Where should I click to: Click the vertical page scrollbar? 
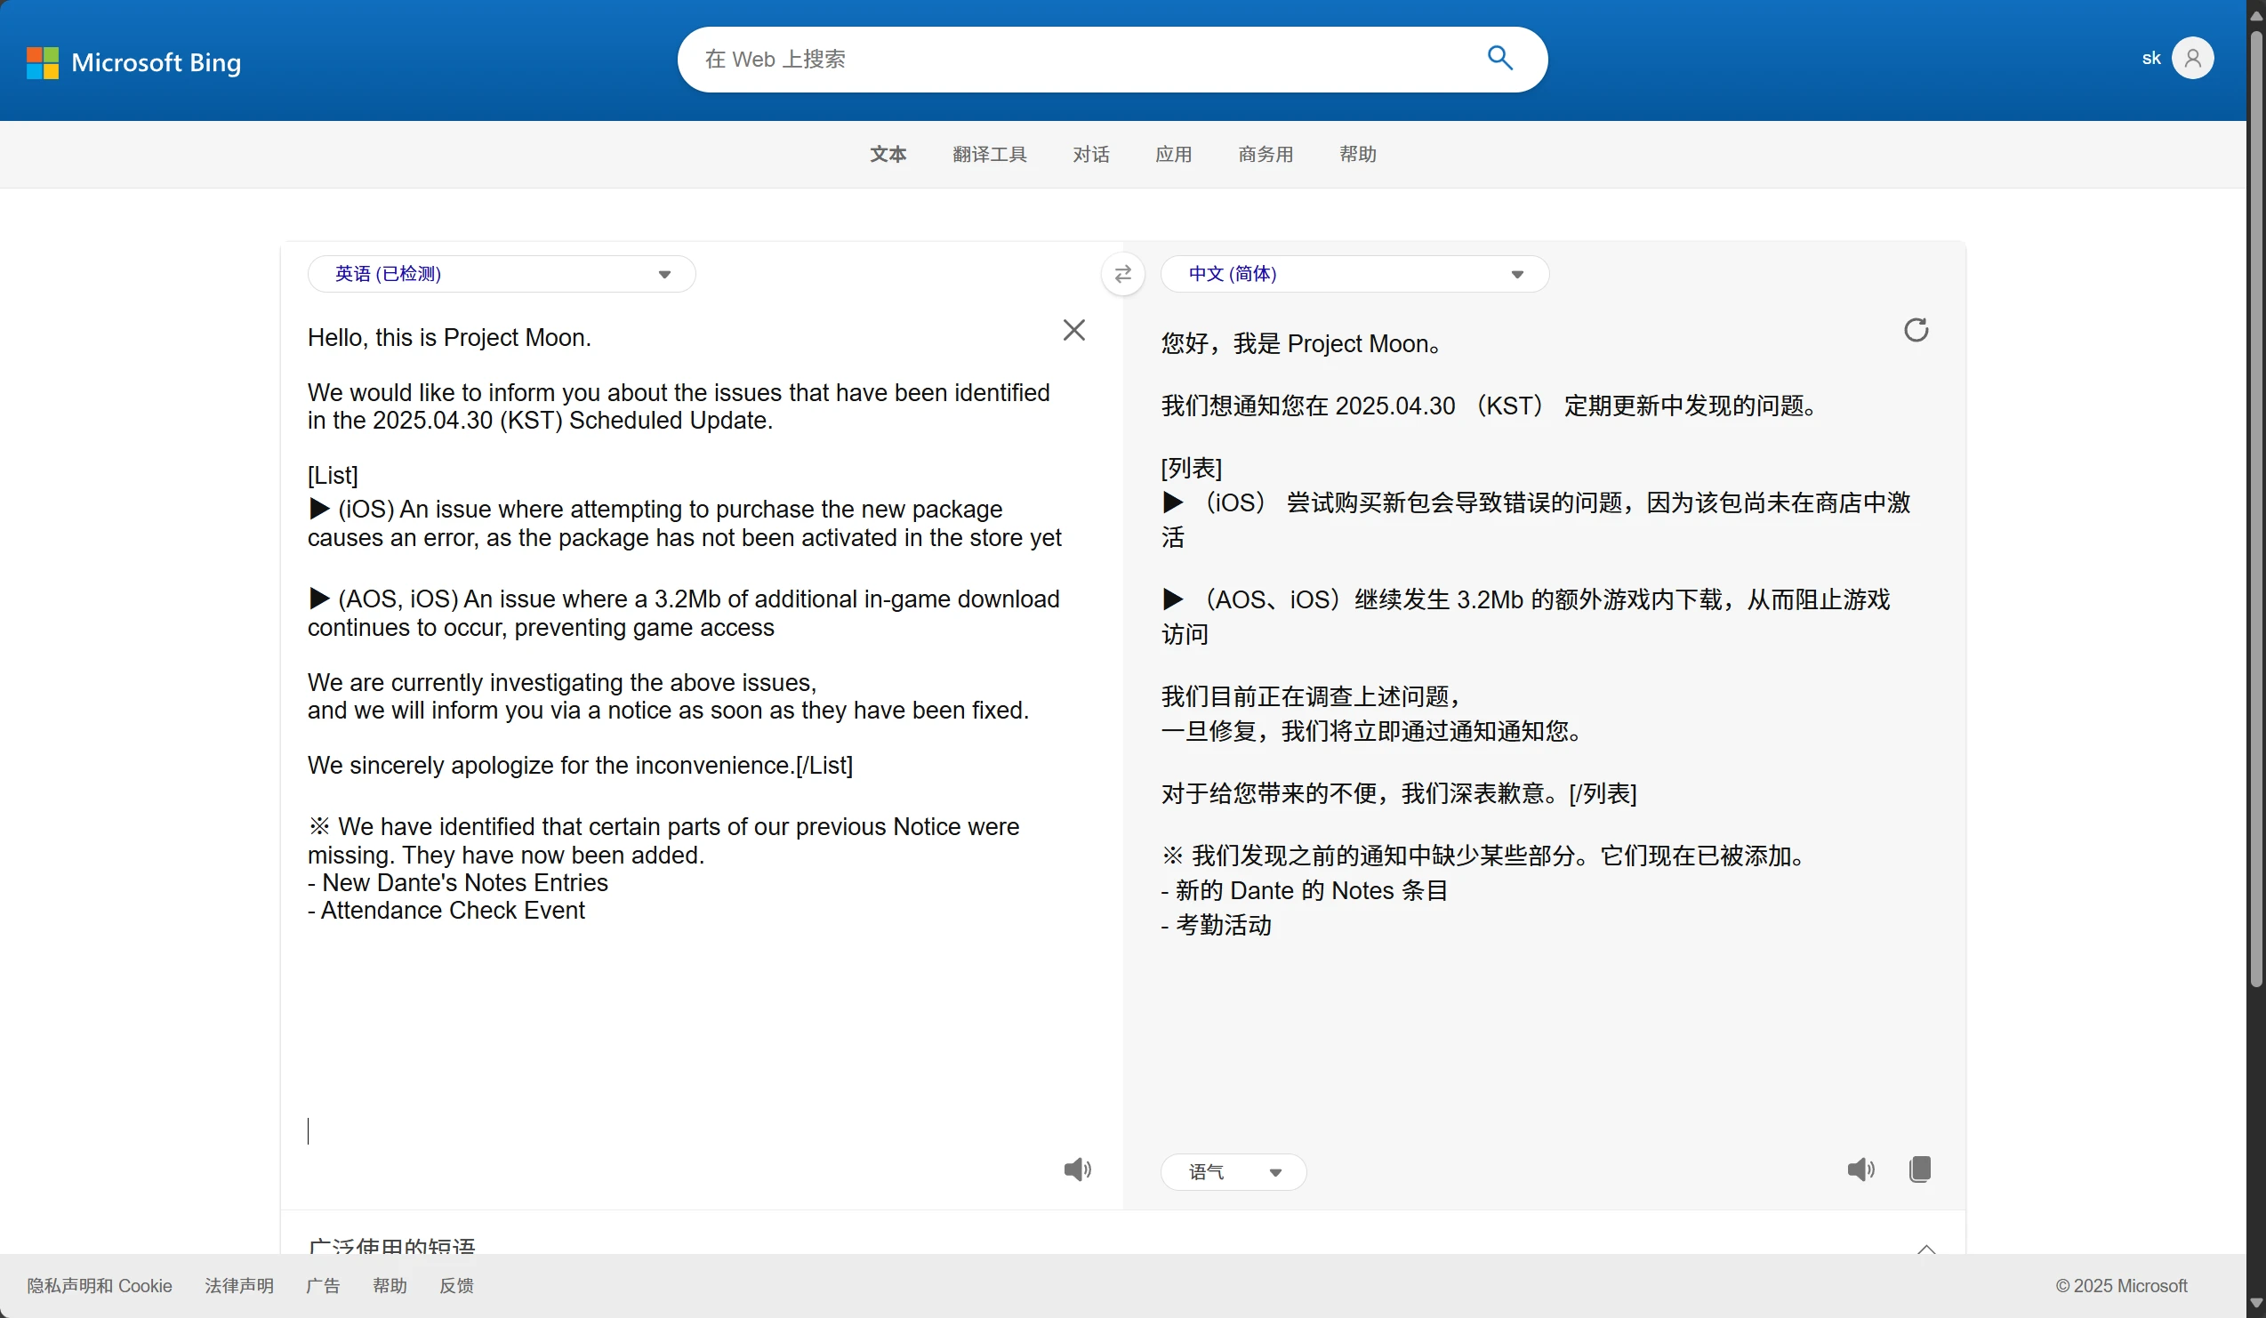[2256, 503]
